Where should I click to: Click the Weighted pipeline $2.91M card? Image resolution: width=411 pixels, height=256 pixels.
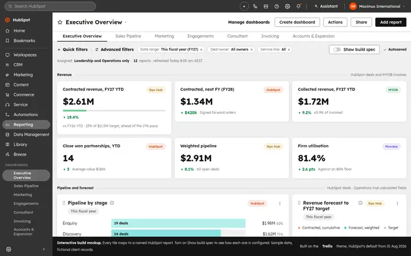232,158
